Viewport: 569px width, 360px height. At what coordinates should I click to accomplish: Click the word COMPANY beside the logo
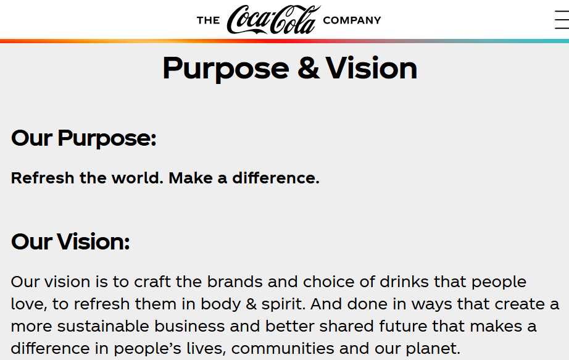pos(352,20)
